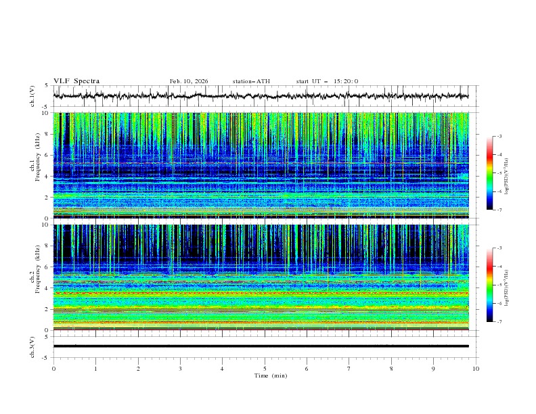Click the upper log(PSD) color bar
Image resolution: width=536 pixels, height=414 pixels.
(489, 172)
